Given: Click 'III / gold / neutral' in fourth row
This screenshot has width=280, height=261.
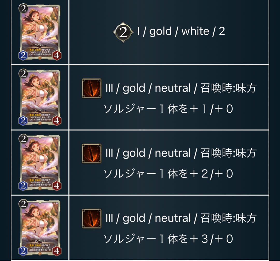Looking at the screenshot, I should tap(148, 218).
